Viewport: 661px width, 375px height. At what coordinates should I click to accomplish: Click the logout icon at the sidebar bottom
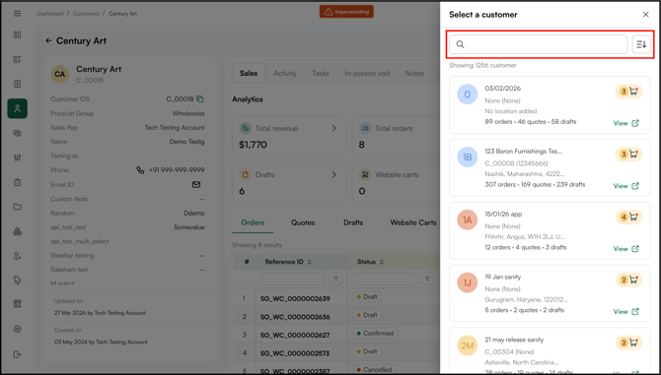18,354
